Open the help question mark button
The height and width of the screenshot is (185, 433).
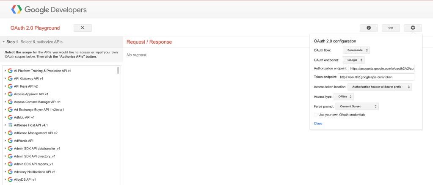[368, 28]
